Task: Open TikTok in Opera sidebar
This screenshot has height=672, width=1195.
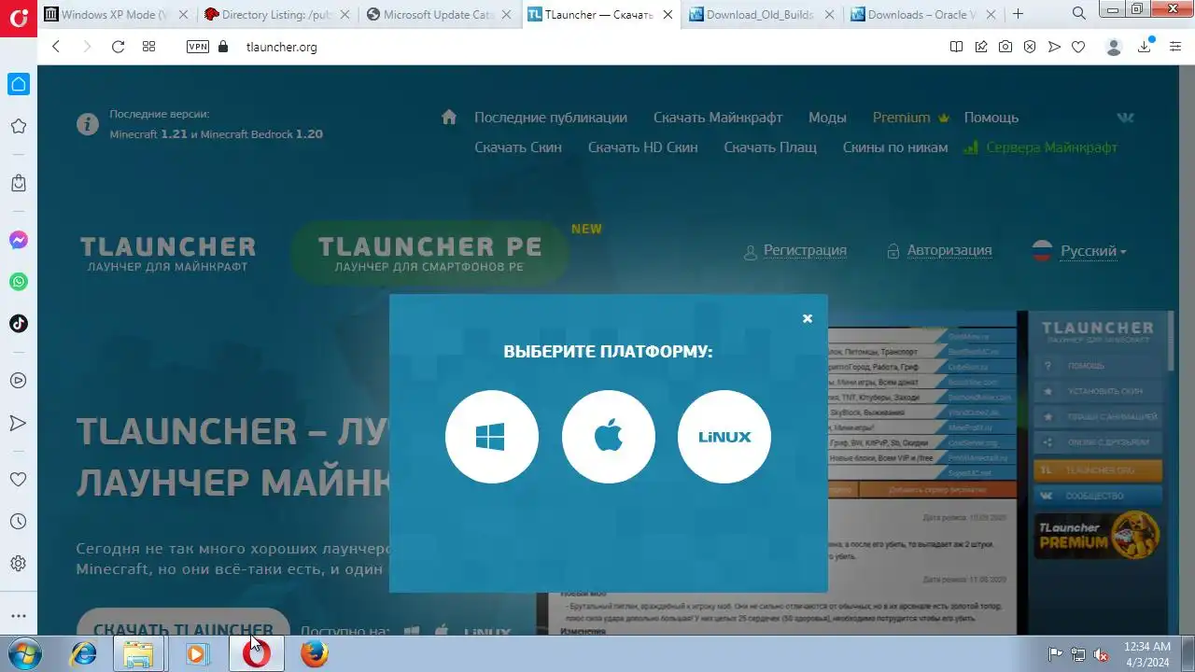Action: [x=19, y=324]
